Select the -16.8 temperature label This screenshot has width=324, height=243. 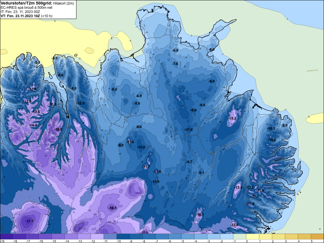pyautogui.click(x=58, y=130)
